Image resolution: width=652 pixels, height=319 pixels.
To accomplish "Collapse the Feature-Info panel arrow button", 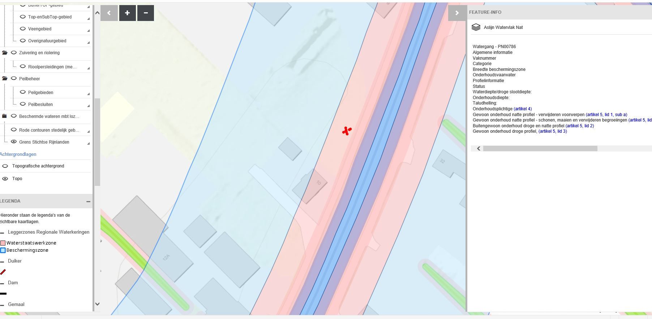I will click(x=457, y=13).
